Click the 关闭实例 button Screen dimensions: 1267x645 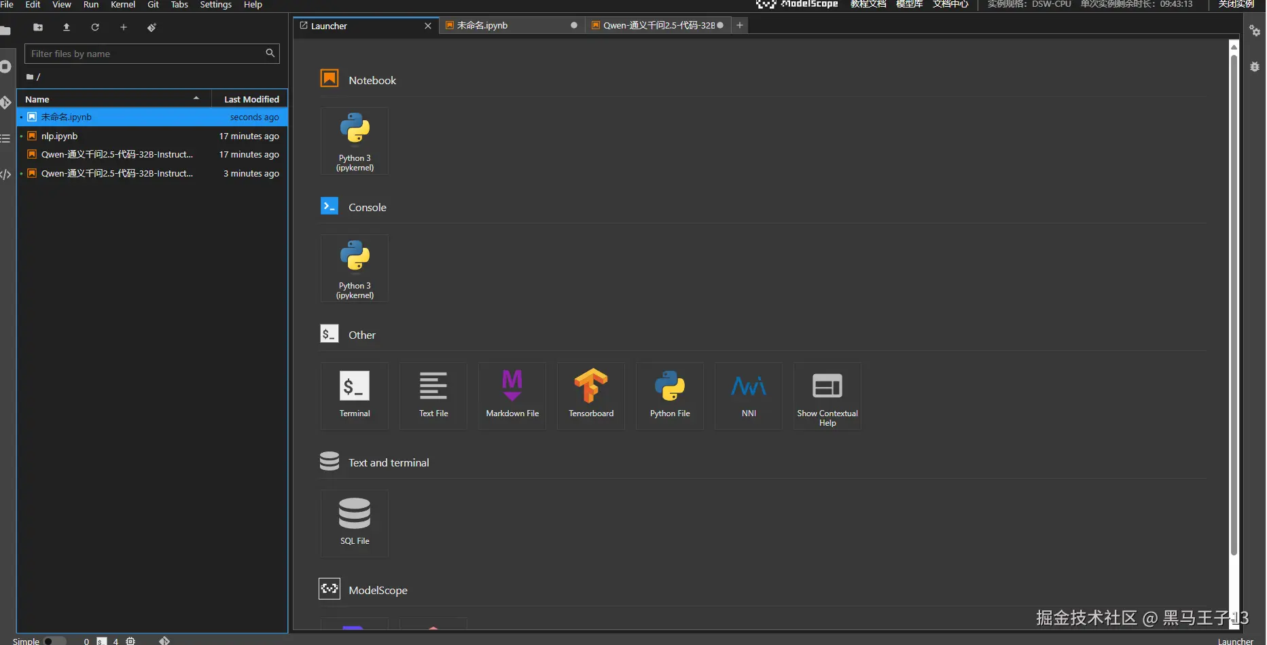1236,4
